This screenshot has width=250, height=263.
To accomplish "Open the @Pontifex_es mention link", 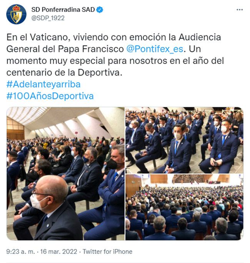I will (x=155, y=49).
